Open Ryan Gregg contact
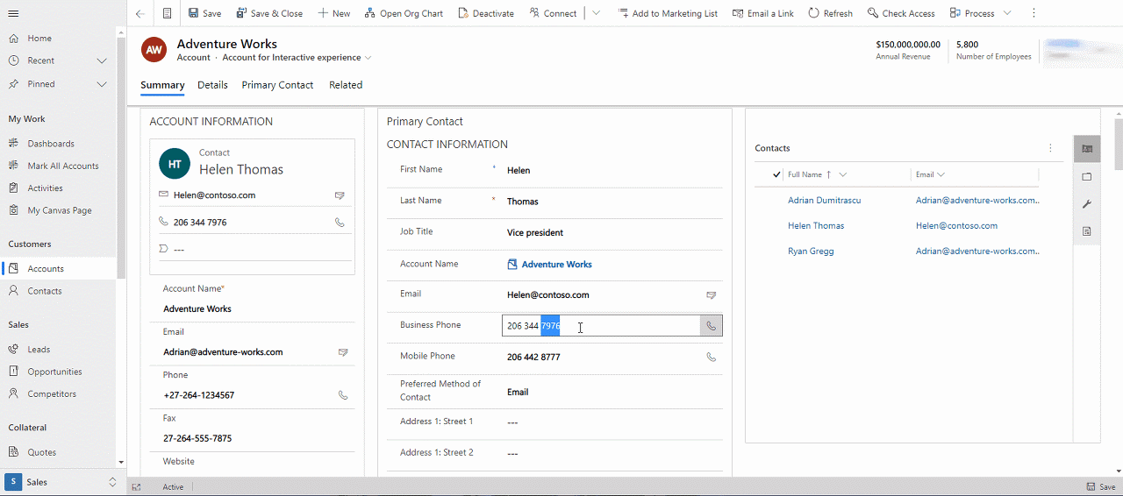 811,252
